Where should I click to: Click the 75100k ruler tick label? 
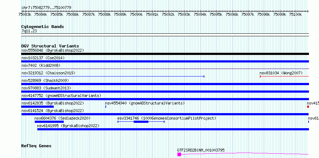point(296,14)
